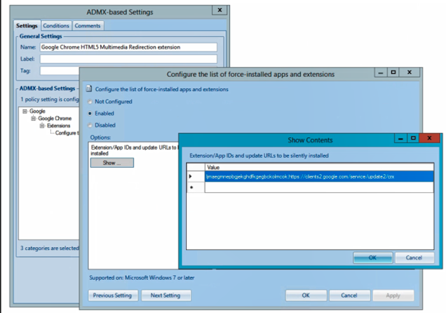Collapse the Google tree node
Image resolution: width=446 pixels, height=313 pixels.
tap(25, 111)
